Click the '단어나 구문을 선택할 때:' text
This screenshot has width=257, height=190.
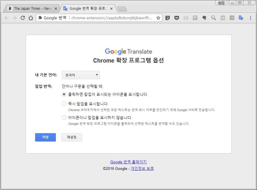pyautogui.click(x=83, y=86)
